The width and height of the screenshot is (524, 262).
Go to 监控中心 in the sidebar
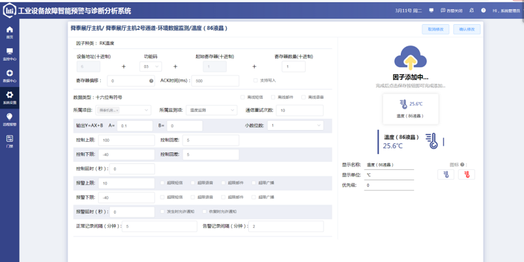9,54
